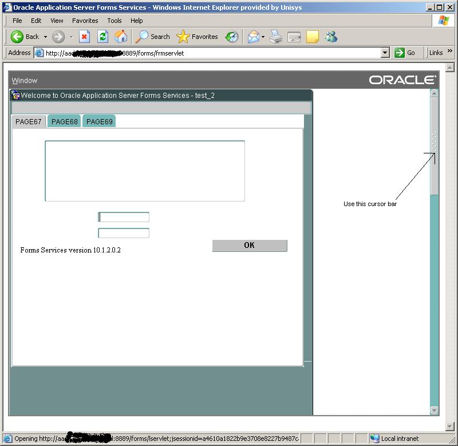Viewport: 458px width, 446px height.
Task: Click the Windows flag logo
Action: click(x=443, y=21)
